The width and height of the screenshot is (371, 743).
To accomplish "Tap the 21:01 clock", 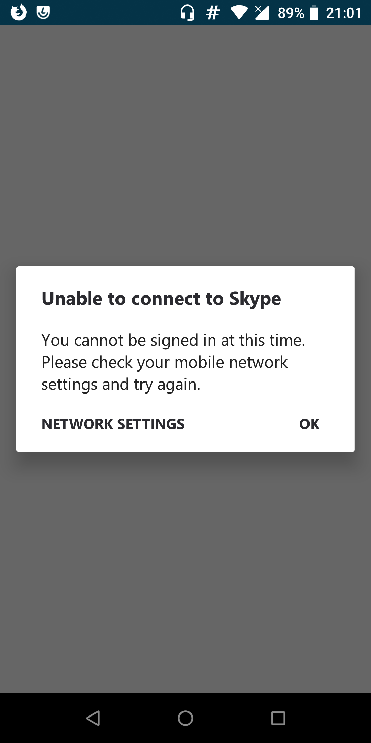I will click(344, 13).
